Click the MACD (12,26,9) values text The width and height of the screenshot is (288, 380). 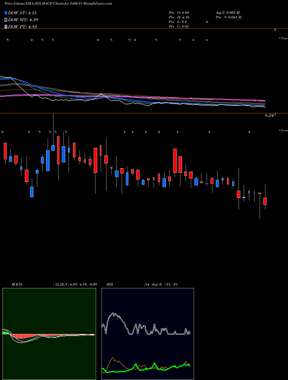point(75,284)
